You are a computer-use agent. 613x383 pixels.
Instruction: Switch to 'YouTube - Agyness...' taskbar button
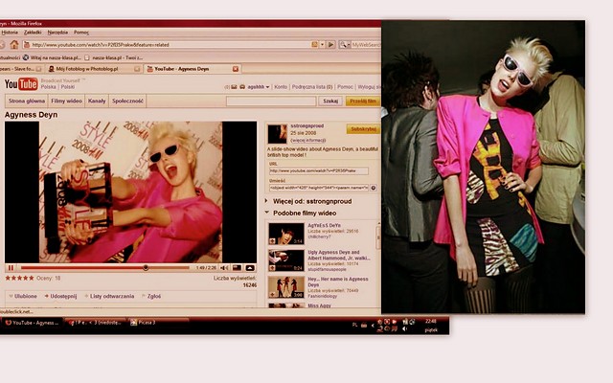(32, 323)
